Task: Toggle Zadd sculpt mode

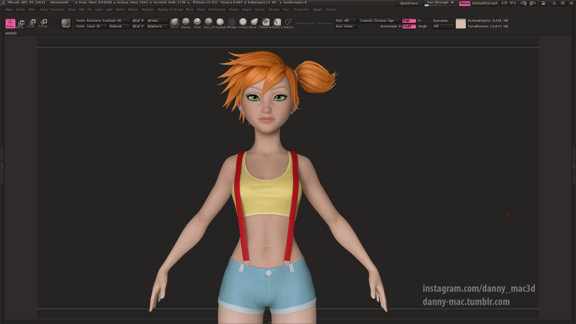Action: tap(409, 26)
